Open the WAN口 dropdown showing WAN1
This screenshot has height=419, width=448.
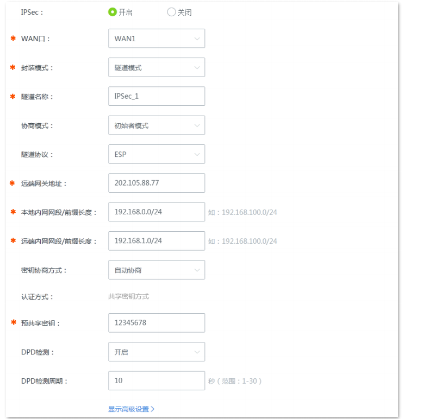[157, 38]
